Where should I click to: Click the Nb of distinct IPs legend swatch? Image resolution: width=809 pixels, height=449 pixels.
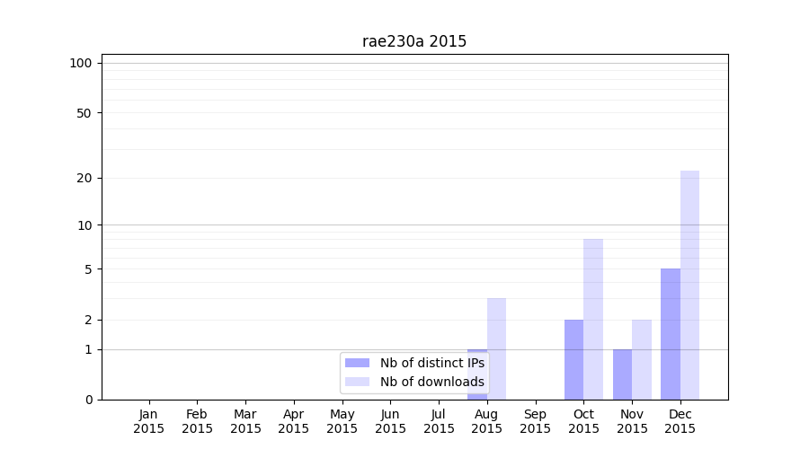coord(357,363)
